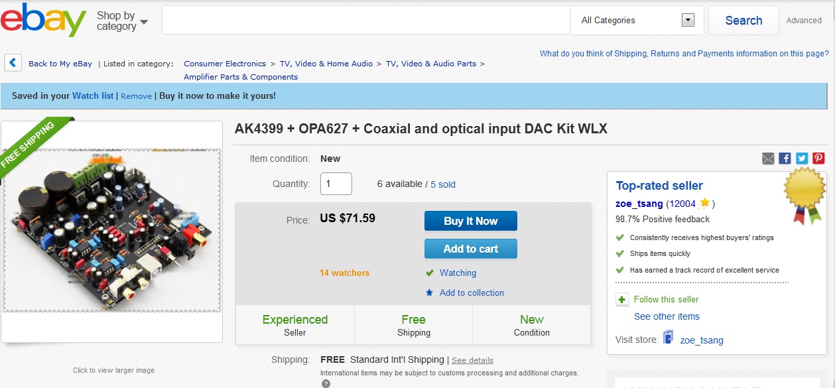The height and width of the screenshot is (388, 835).
Task: Click help icon below customs note
Action: click(326, 383)
